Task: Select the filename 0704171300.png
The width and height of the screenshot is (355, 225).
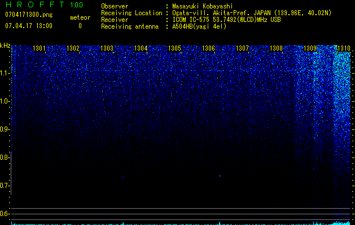Action: click(29, 15)
